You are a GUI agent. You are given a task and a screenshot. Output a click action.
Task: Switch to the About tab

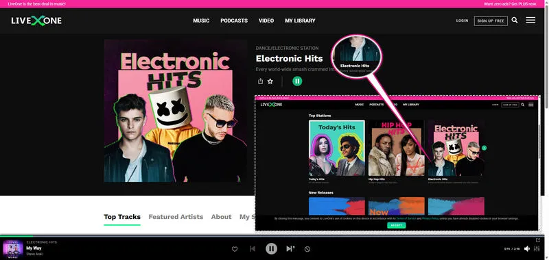click(x=221, y=217)
